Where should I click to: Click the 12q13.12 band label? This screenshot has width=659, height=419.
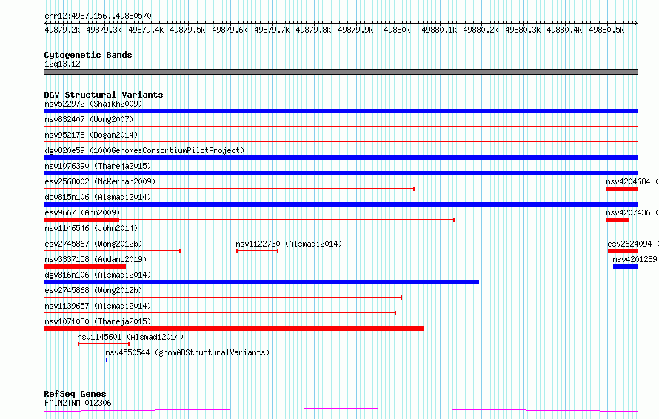click(x=62, y=64)
